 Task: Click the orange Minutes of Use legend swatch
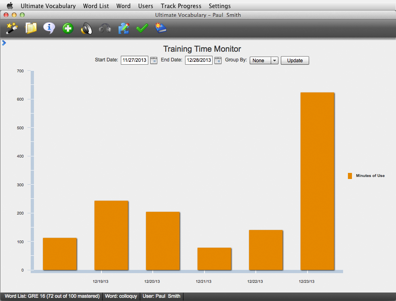[350, 176]
